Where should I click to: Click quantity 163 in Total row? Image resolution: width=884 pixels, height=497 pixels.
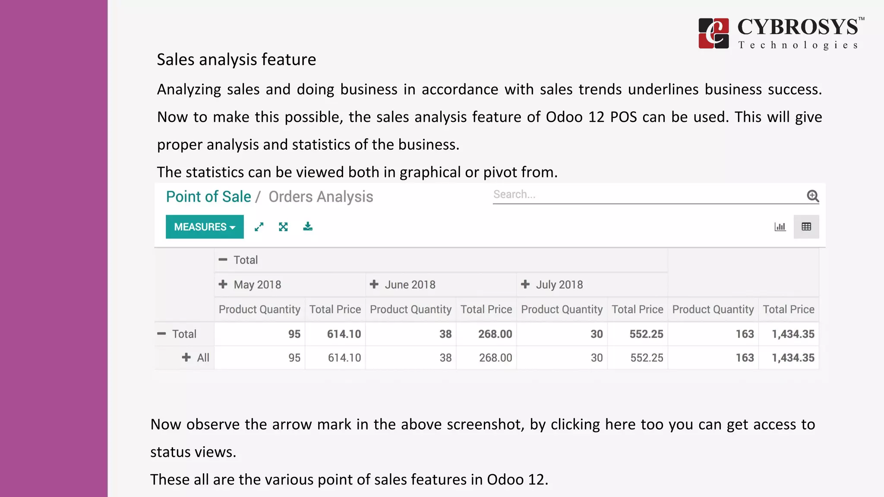point(745,334)
